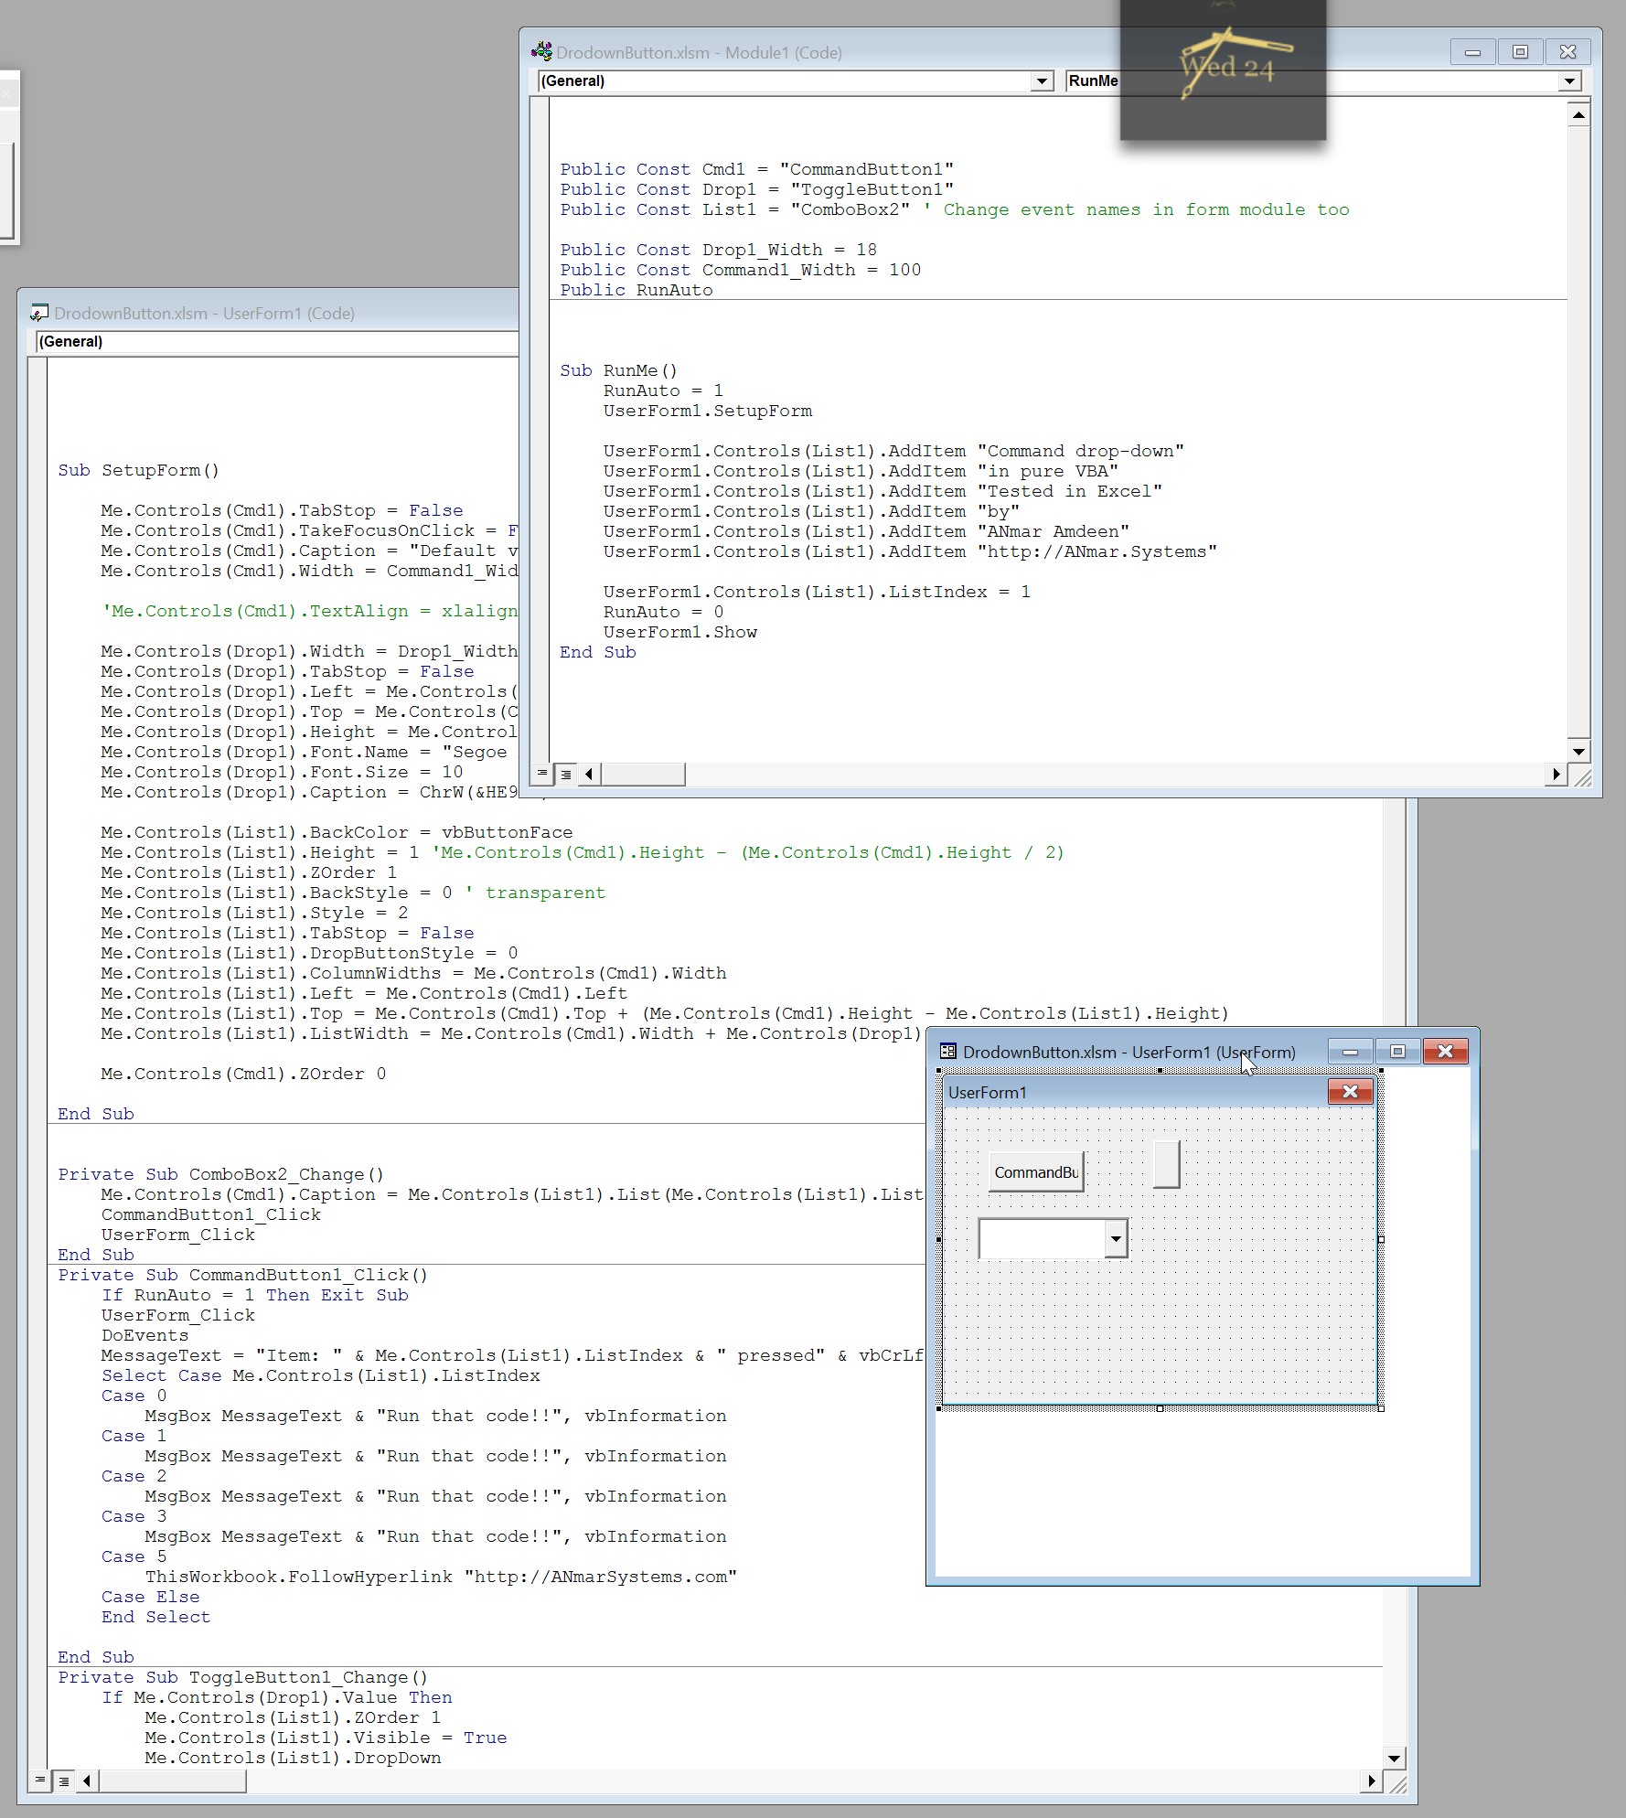The image size is (1626, 1818).
Task: Maximize the Module1 code window
Action: [x=1520, y=52]
